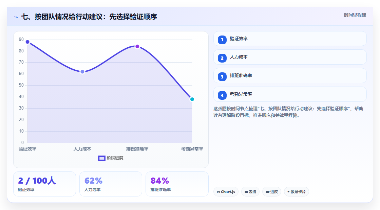Click the section title 七、按团队情况给行动建议
The width and height of the screenshot is (380, 210).
click(89, 17)
